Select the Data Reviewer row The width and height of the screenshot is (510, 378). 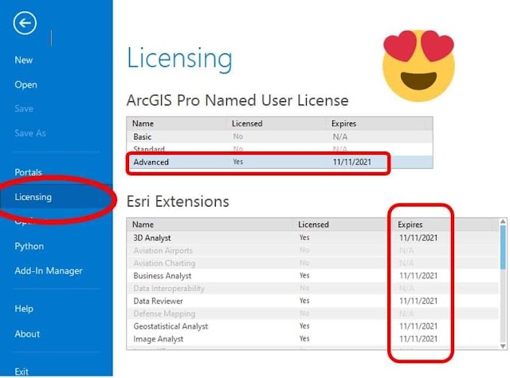[x=312, y=301]
